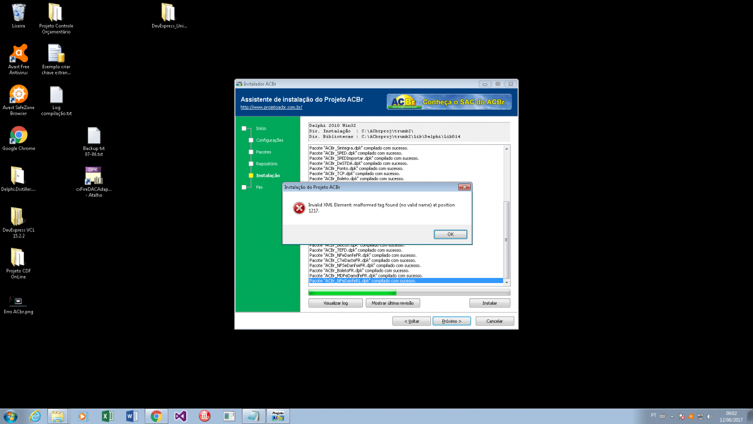Click the green installation progress bar
Viewport: 753px width, 424px height.
409,293
